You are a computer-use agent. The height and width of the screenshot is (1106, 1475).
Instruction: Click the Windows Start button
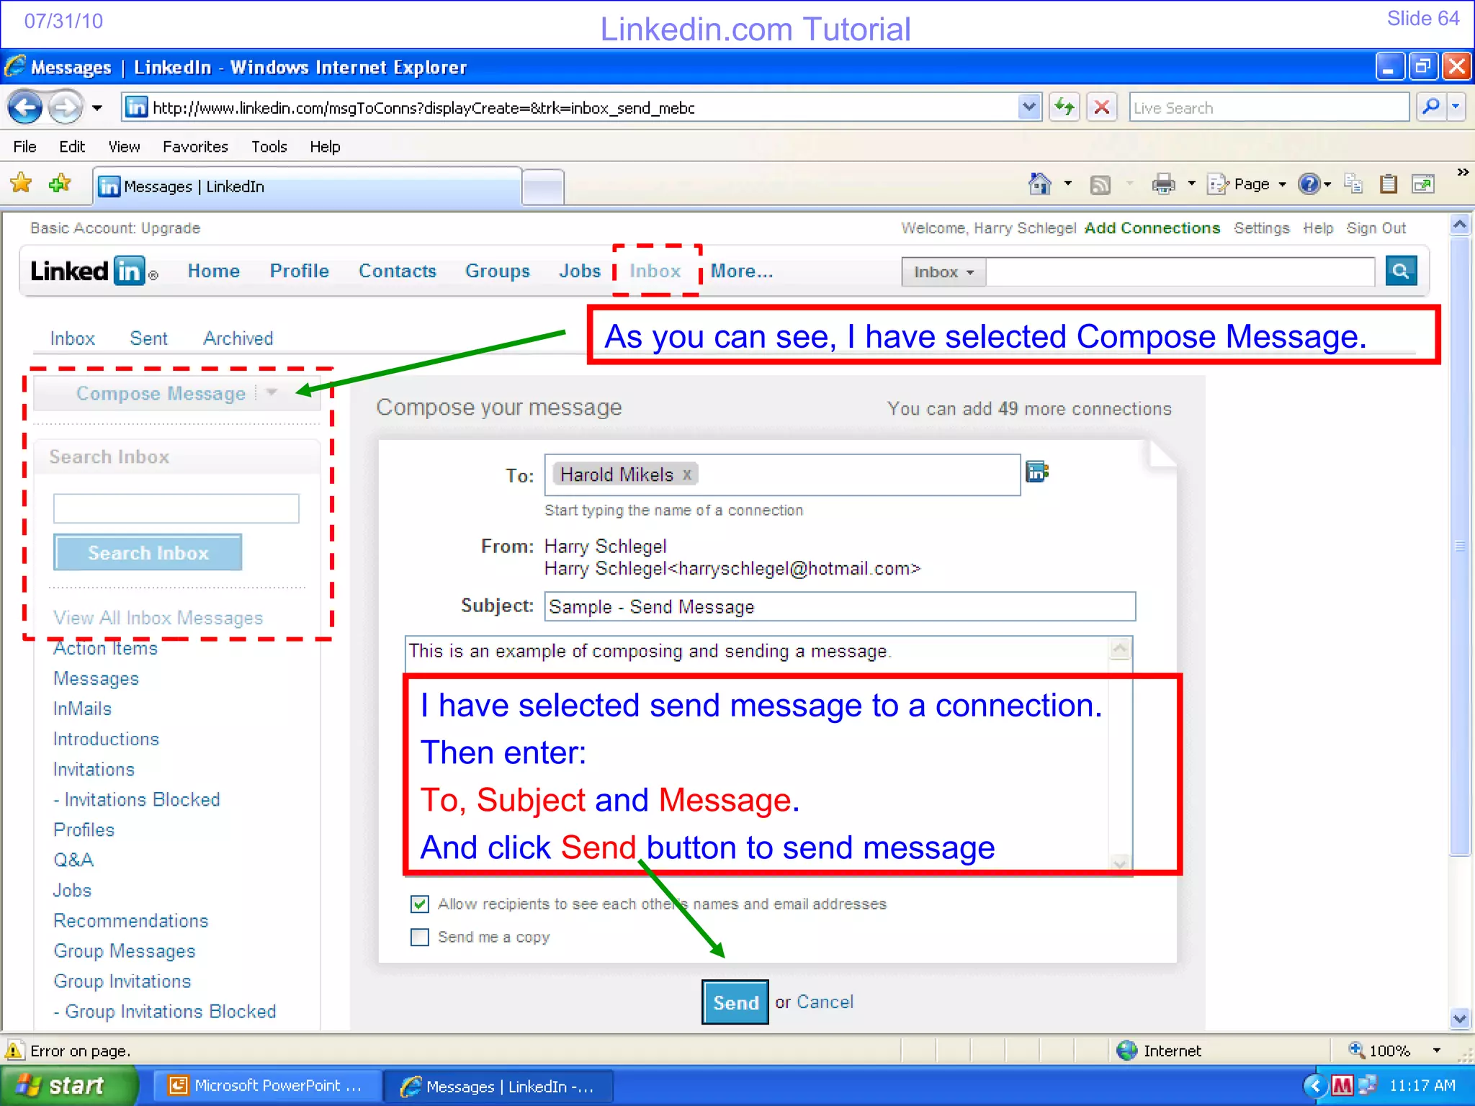point(69,1086)
